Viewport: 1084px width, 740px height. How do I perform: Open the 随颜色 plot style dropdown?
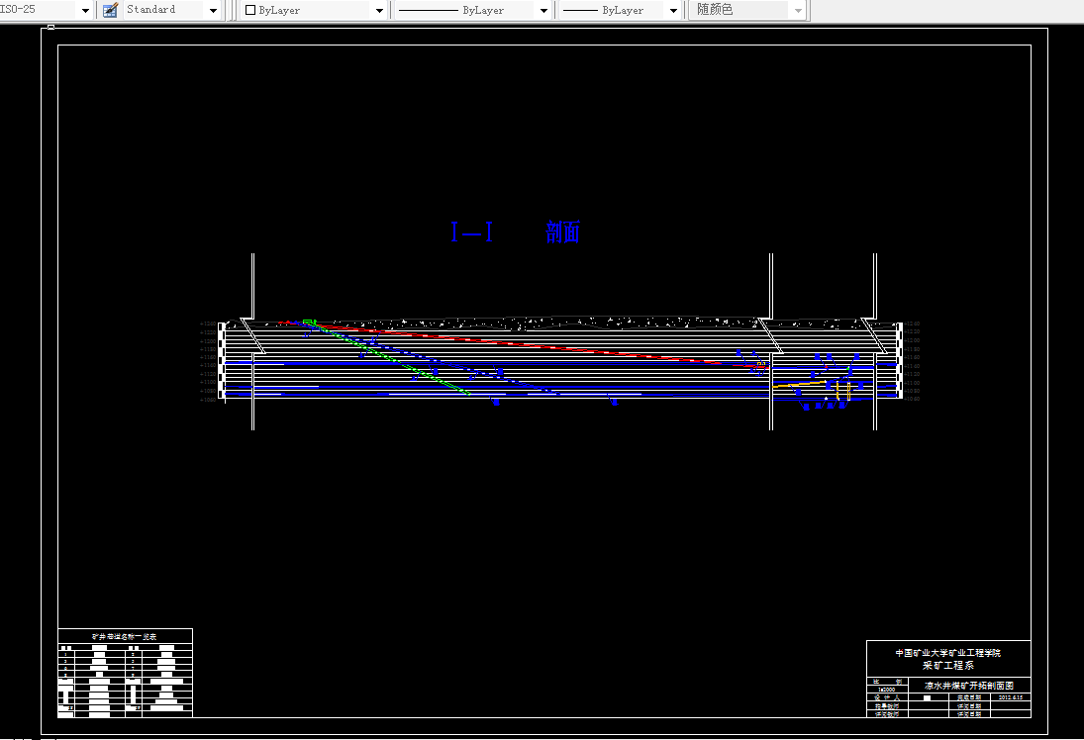click(x=799, y=10)
